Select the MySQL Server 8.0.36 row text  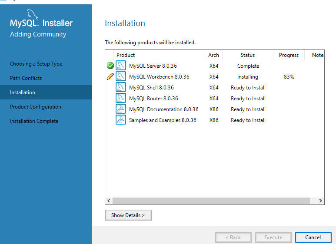(153, 66)
